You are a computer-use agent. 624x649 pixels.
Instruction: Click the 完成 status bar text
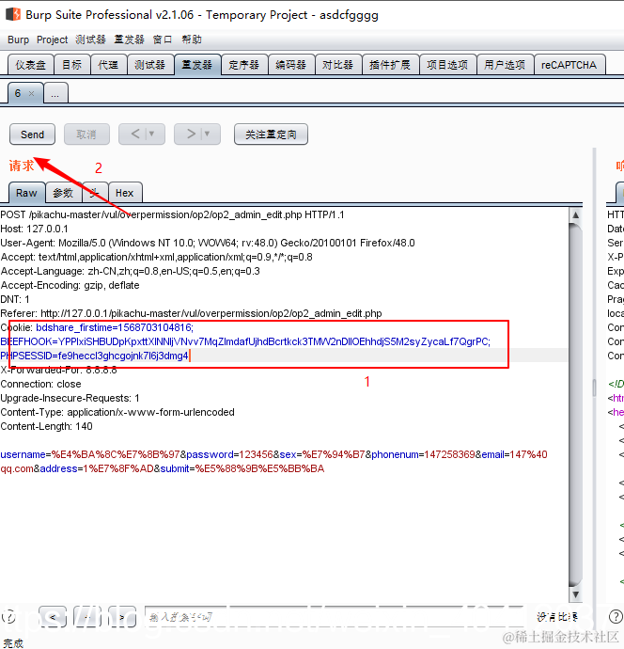click(14, 642)
